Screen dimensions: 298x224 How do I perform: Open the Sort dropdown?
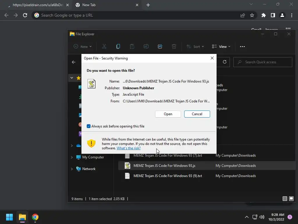click(x=195, y=46)
